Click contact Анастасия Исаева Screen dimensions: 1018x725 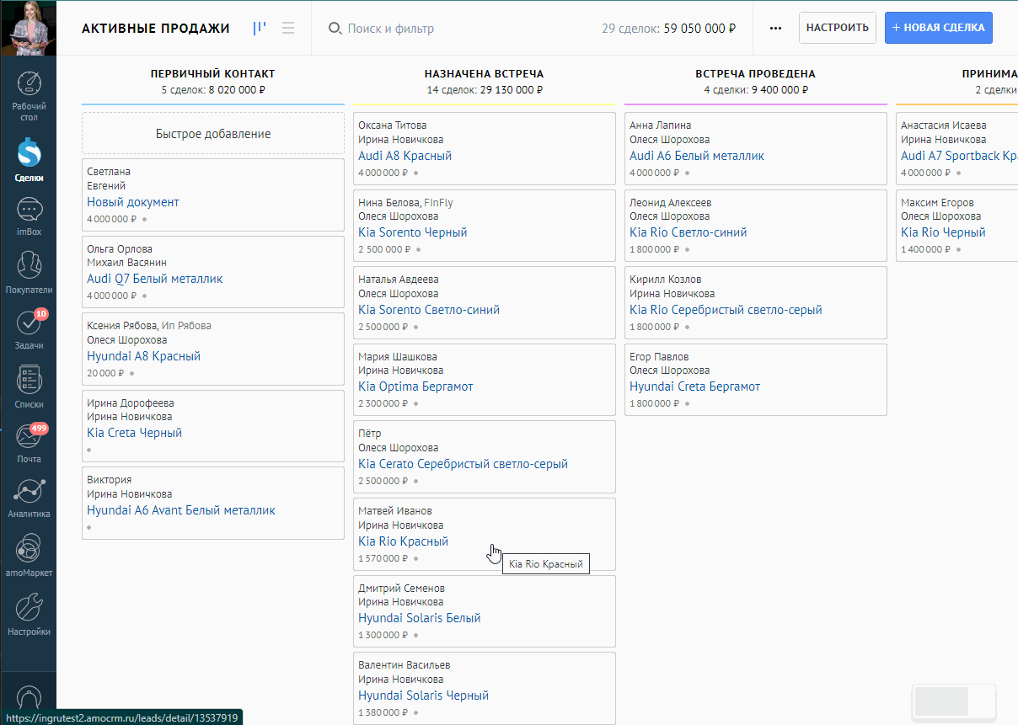pyautogui.click(x=944, y=125)
